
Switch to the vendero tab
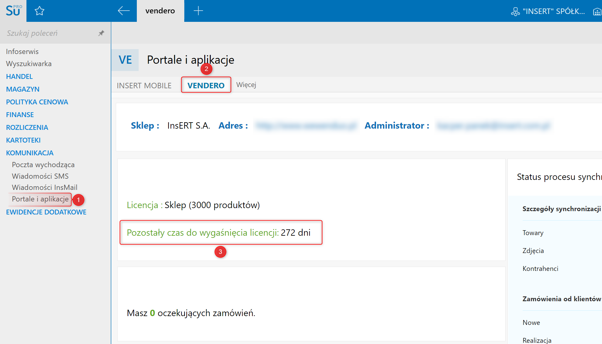pyautogui.click(x=160, y=11)
